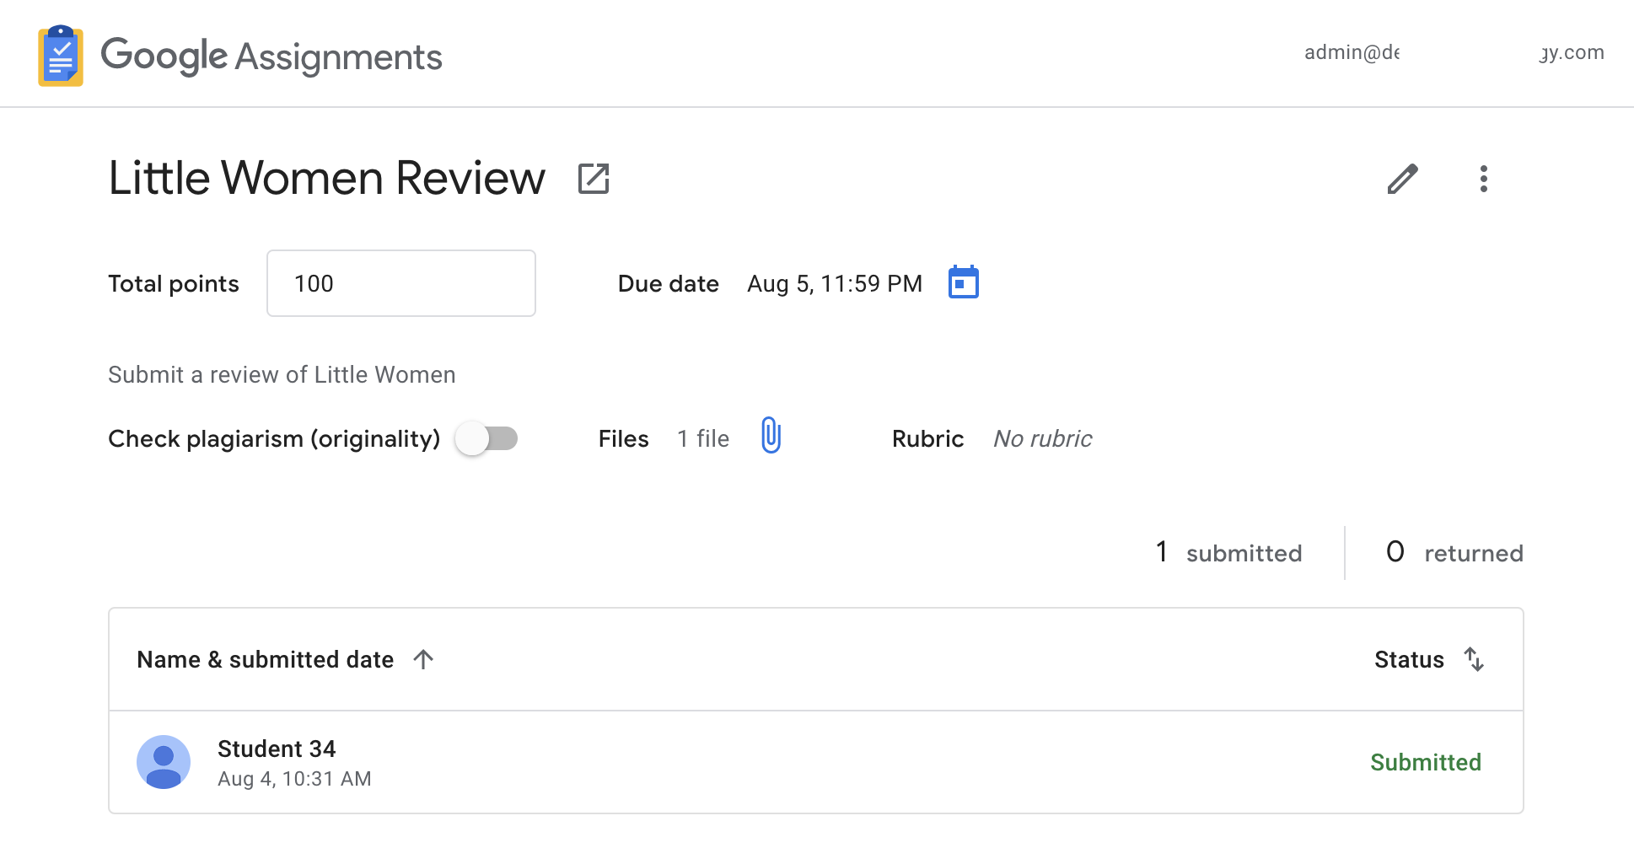1634x848 pixels.
Task: Open the Files list showing 1 file
Action: [x=703, y=438]
